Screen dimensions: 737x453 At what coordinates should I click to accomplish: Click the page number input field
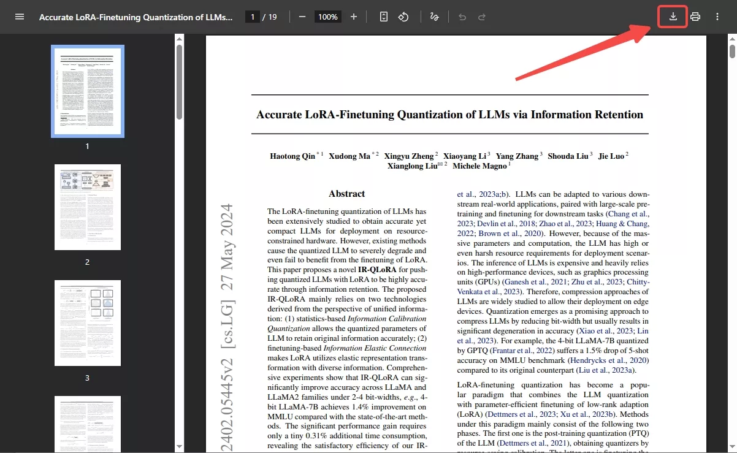click(252, 17)
